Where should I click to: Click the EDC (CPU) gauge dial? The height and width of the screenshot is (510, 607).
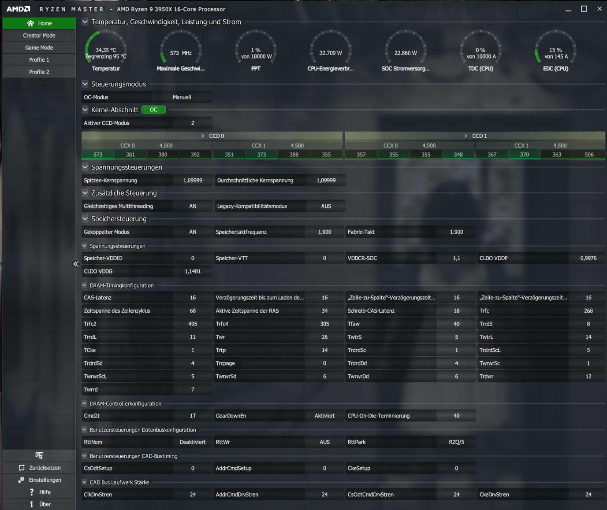[555, 47]
